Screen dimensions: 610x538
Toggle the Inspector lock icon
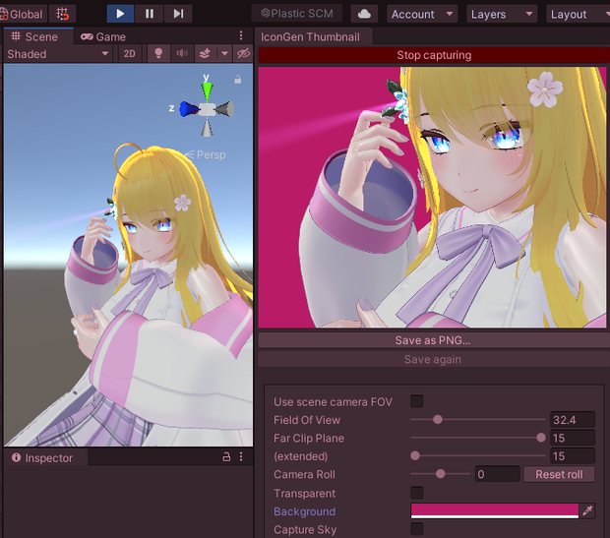pos(226,456)
